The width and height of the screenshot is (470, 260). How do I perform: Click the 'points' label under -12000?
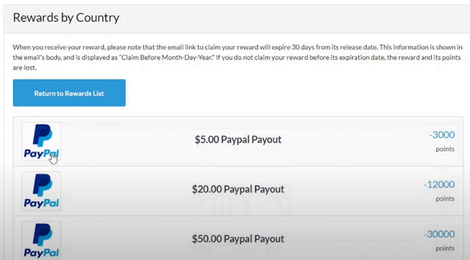click(445, 199)
